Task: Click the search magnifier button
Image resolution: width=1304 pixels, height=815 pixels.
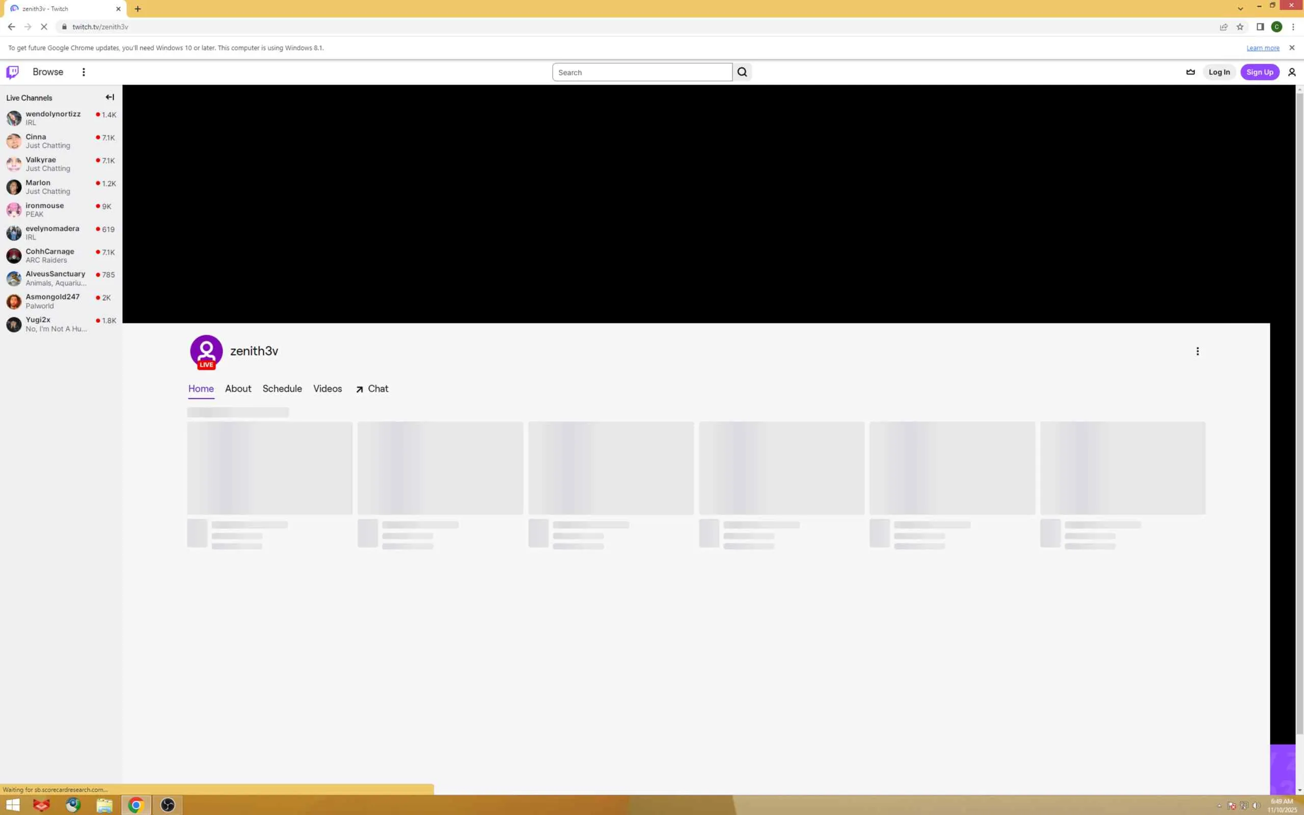Action: tap(742, 72)
